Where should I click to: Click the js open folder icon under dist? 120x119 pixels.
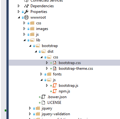click(x=49, y=80)
